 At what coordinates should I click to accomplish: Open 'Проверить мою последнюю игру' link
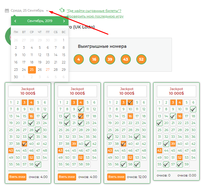[95, 16]
